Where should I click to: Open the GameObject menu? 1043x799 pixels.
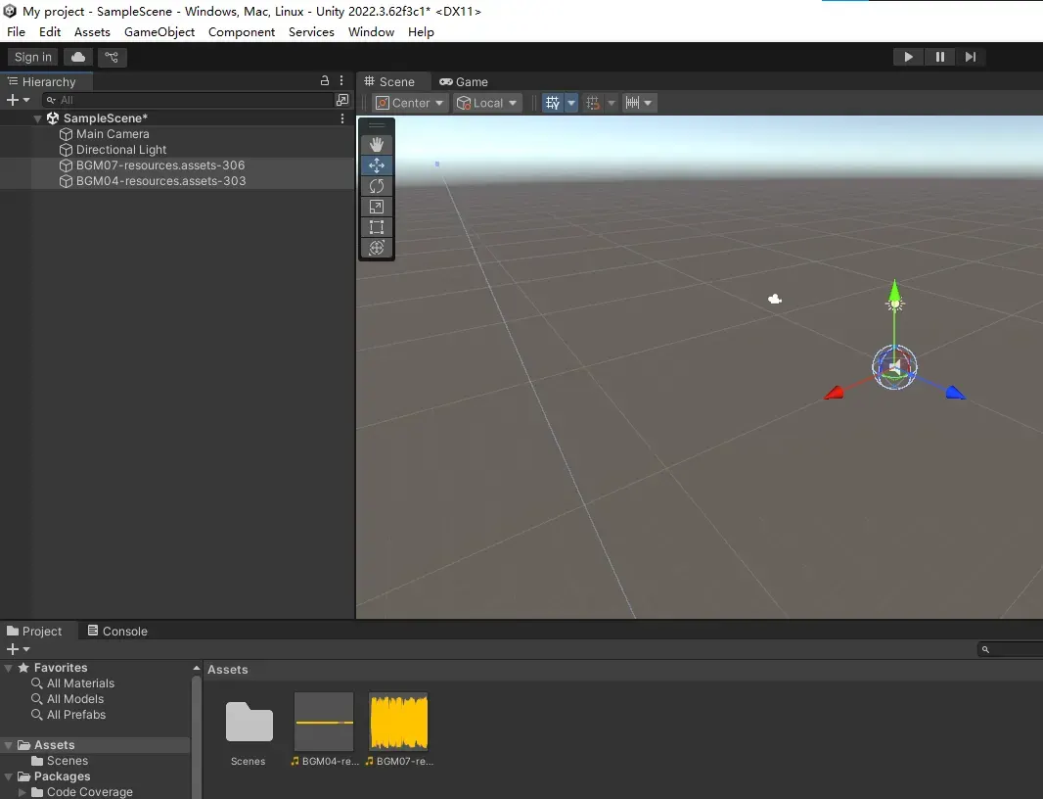click(159, 32)
